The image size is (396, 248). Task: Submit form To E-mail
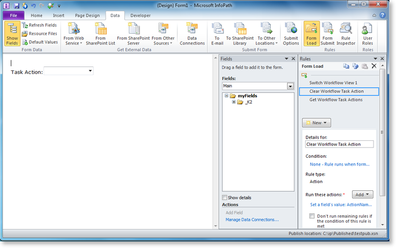coord(217,34)
